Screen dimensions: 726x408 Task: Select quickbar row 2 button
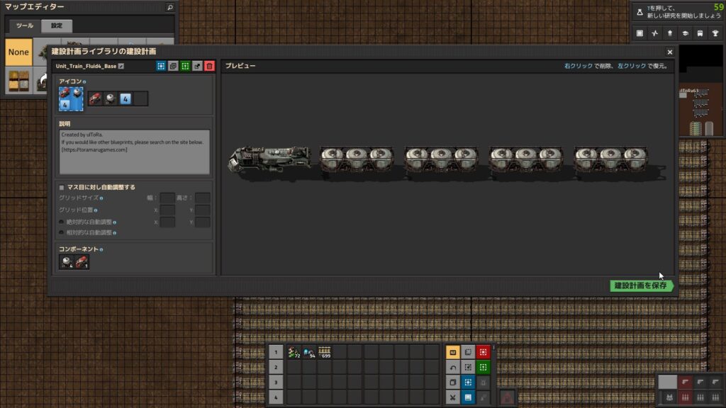pos(276,368)
